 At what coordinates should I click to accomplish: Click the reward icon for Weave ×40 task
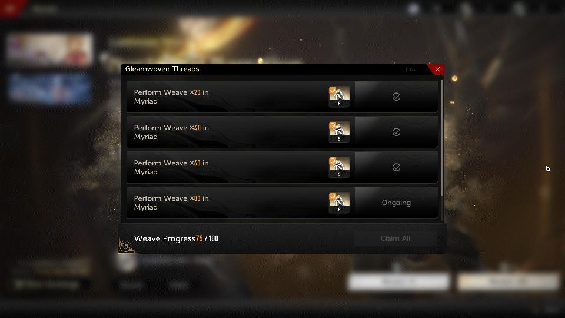coord(339,132)
